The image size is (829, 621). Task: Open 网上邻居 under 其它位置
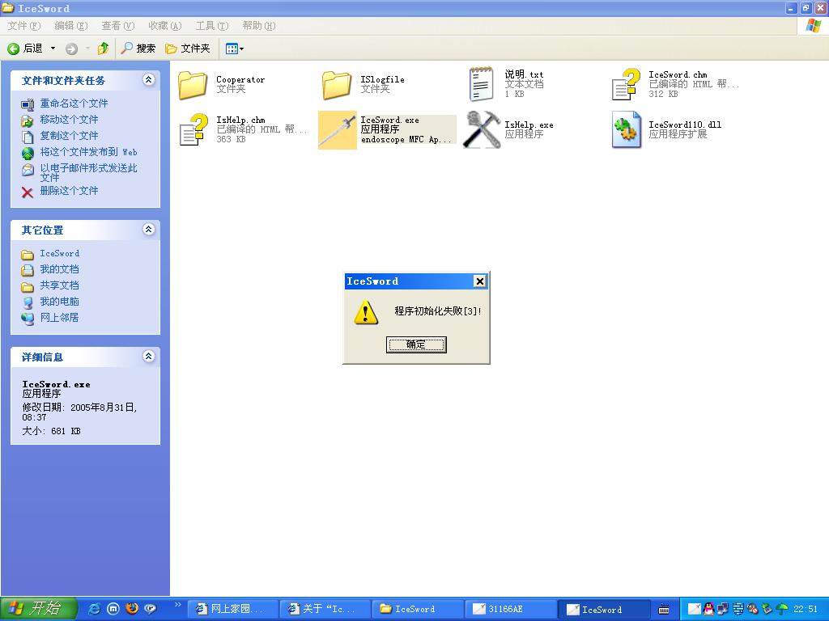pyautogui.click(x=60, y=317)
